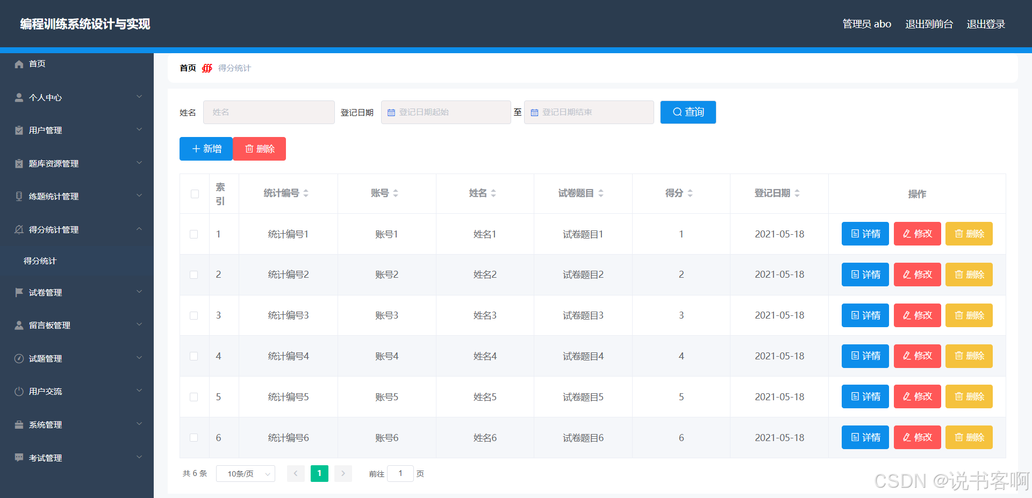Click the flag icon beside 试卷管理

click(x=19, y=292)
